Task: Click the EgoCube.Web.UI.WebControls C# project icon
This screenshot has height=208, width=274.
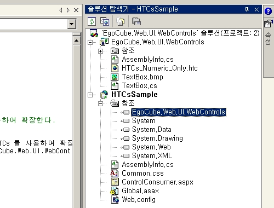Action: point(104,42)
